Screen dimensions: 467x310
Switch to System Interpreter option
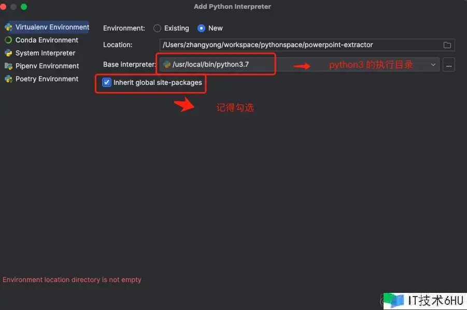point(45,53)
